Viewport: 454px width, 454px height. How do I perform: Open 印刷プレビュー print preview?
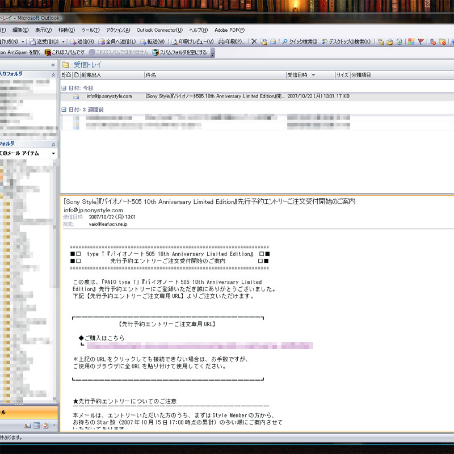click(192, 41)
